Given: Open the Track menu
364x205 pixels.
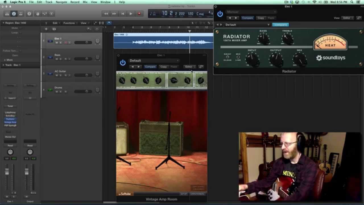Looking at the screenshot, I should tap(49, 2).
